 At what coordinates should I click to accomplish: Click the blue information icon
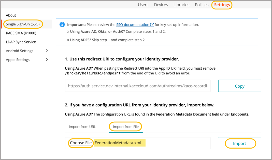[62, 25]
